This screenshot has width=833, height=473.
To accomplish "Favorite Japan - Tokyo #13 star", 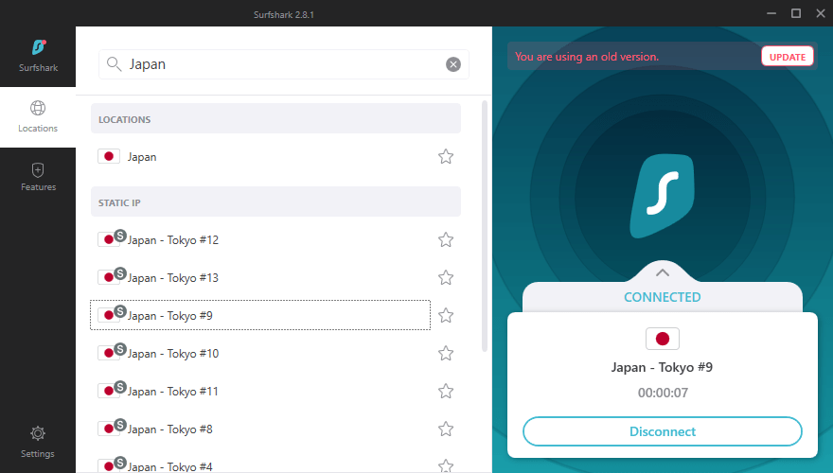I will [x=446, y=277].
